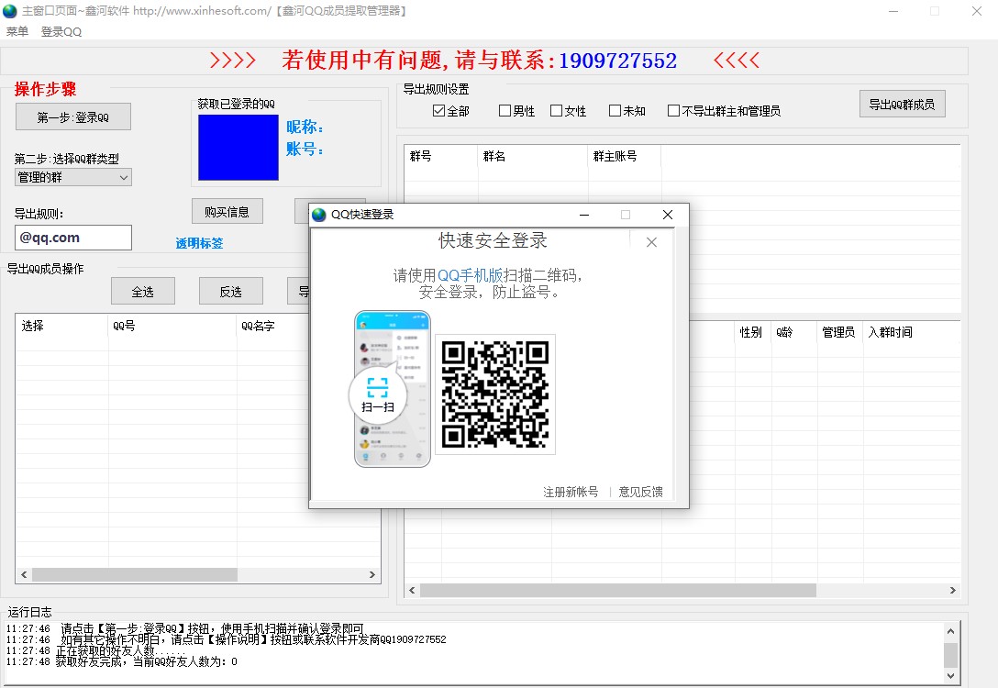This screenshot has width=998, height=688.
Task: Close the main application window
Action: point(977,11)
